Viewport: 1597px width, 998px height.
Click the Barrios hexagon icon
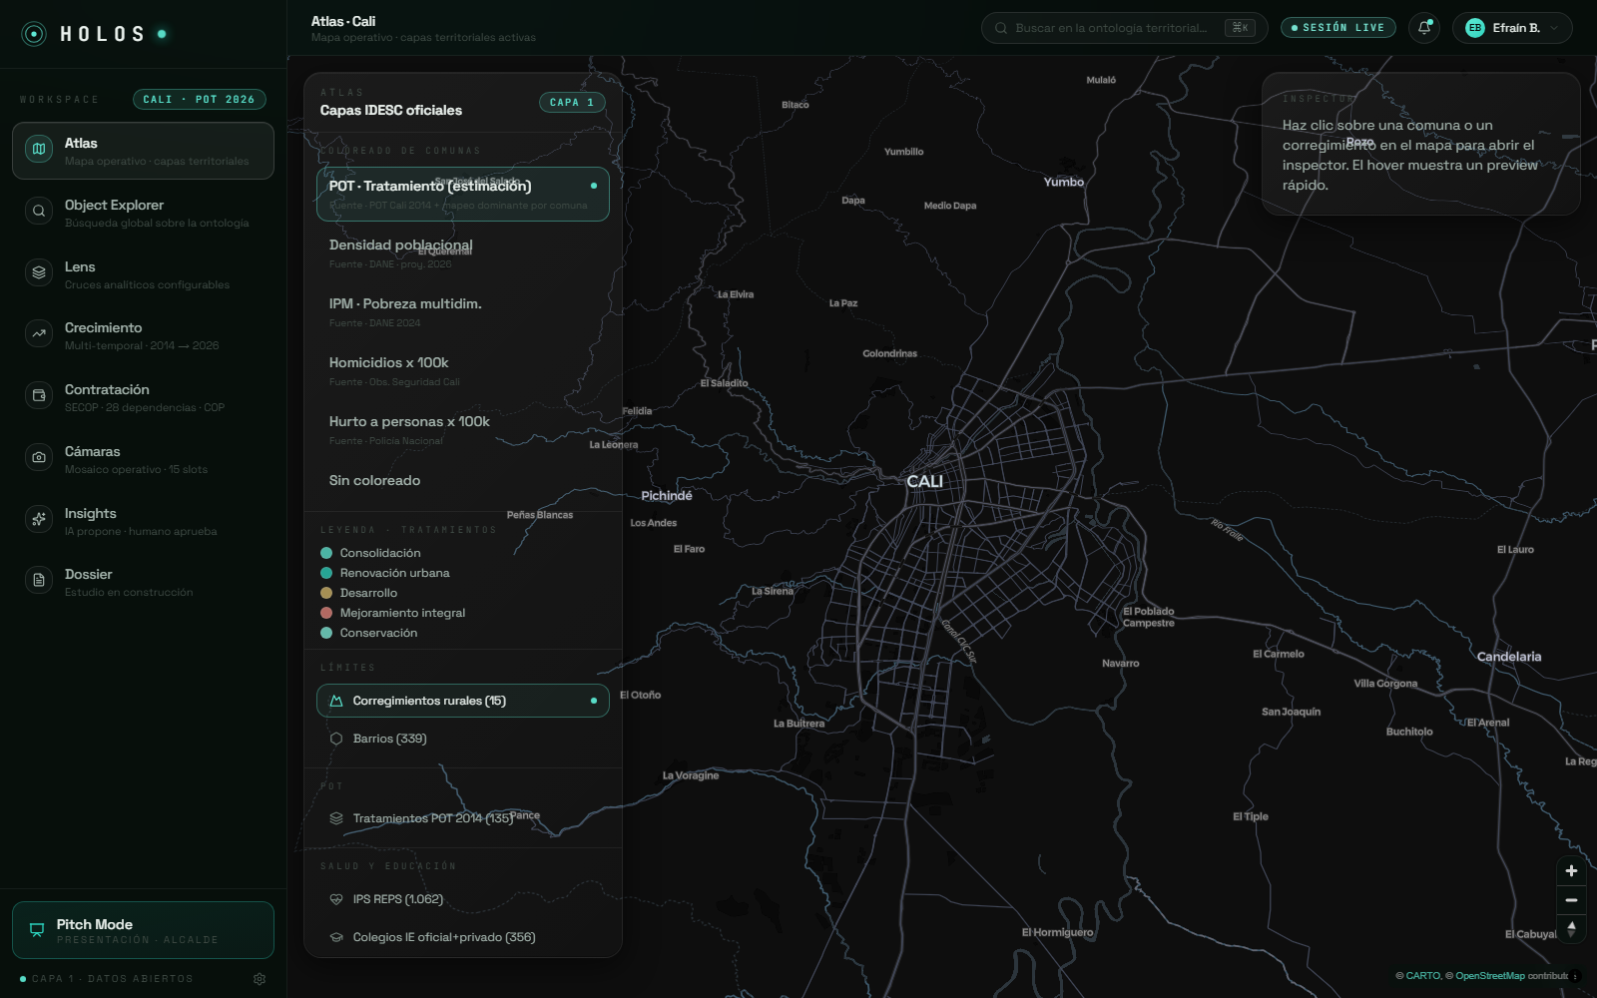tap(336, 739)
